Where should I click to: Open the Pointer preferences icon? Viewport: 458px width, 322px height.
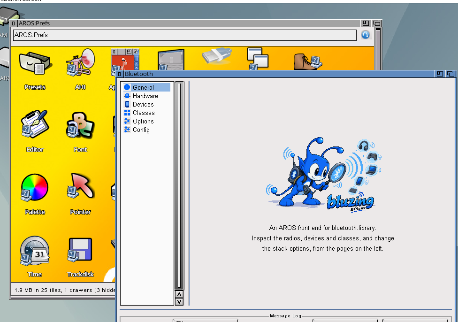[x=81, y=185]
